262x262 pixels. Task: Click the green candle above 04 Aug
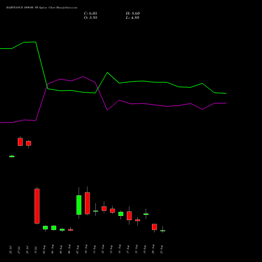[54, 228]
